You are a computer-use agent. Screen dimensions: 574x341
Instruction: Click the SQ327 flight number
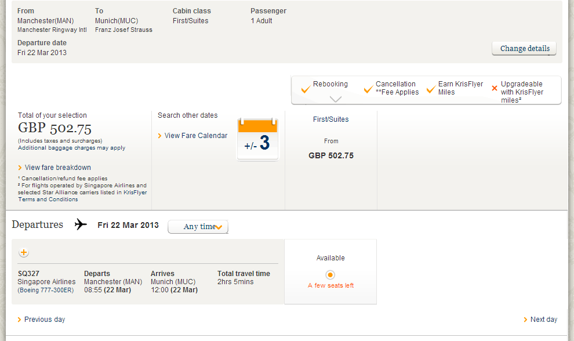(x=28, y=274)
